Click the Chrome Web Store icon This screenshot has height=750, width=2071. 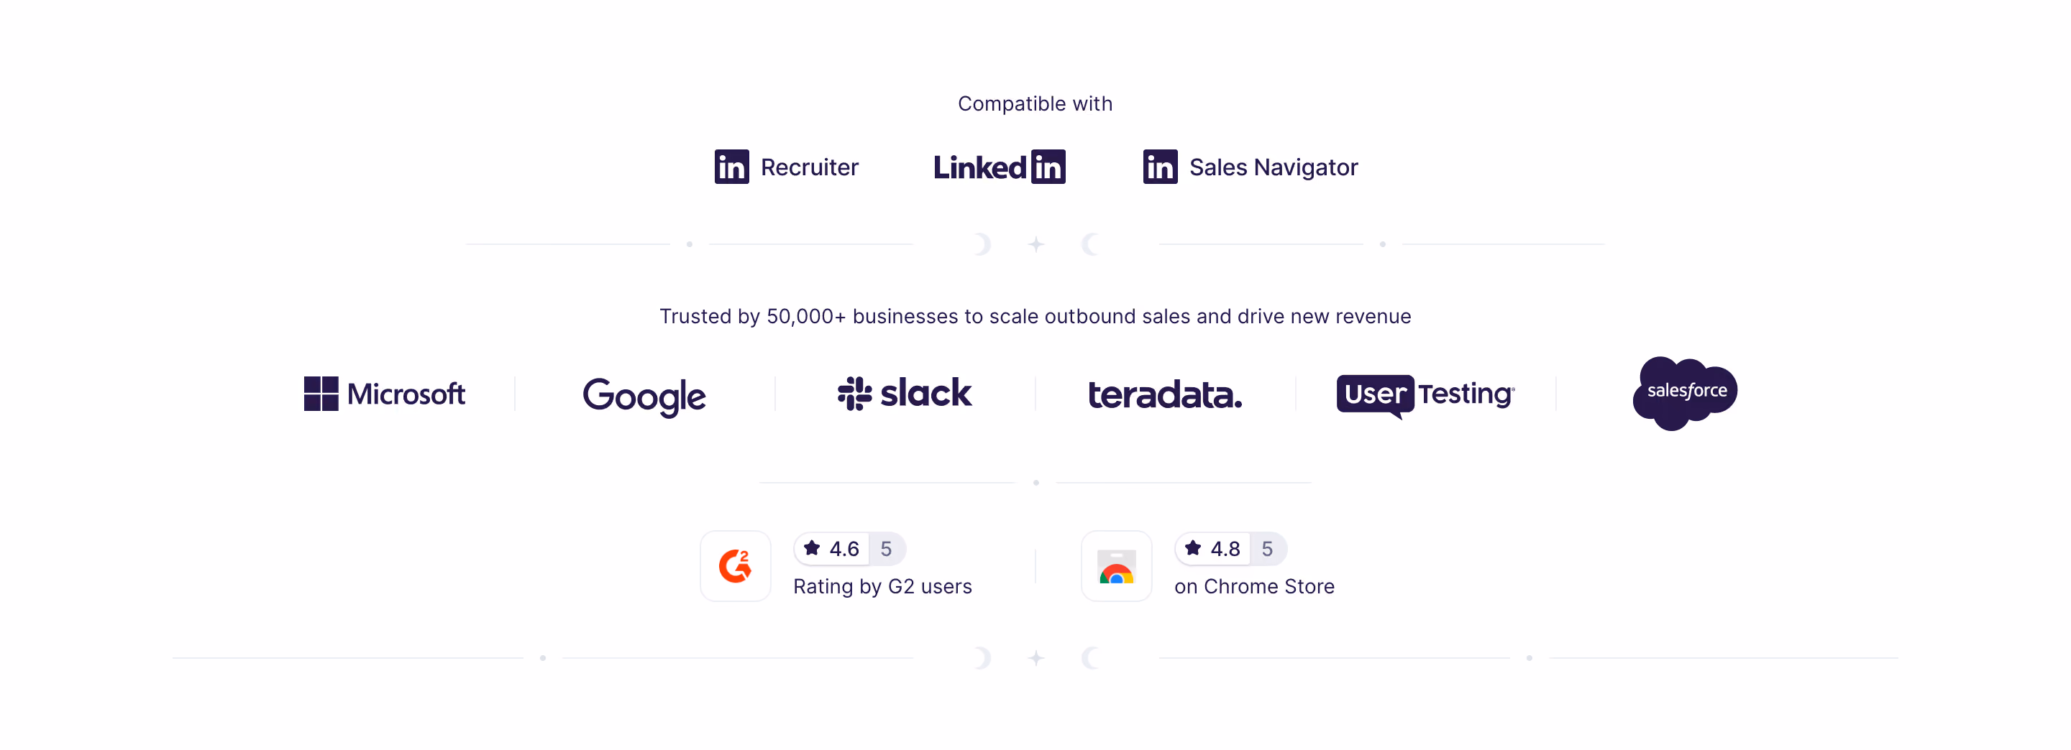click(x=1117, y=566)
